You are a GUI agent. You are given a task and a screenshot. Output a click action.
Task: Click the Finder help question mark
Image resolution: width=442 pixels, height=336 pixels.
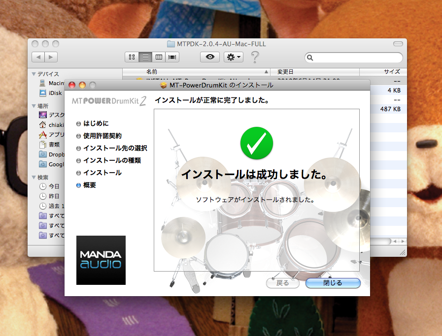tap(255, 58)
